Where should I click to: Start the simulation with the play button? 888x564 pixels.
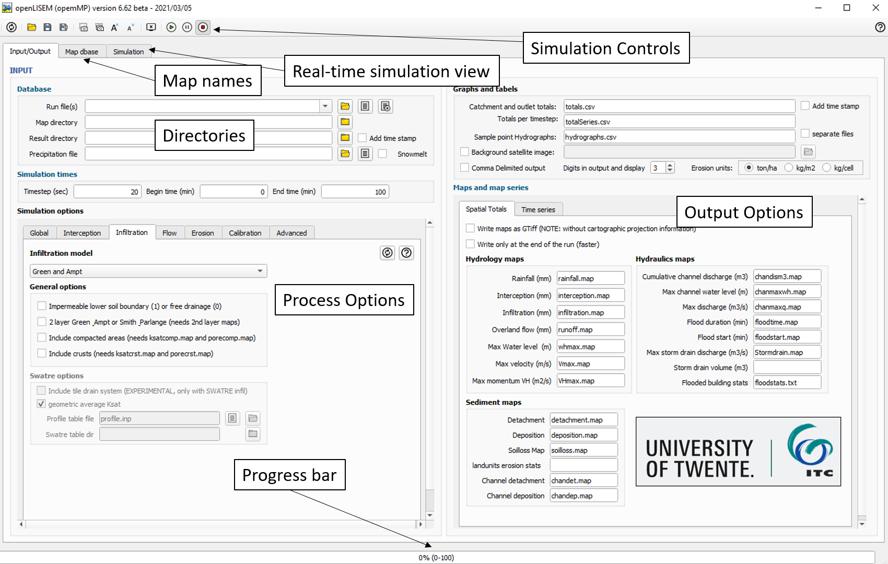pos(171,27)
